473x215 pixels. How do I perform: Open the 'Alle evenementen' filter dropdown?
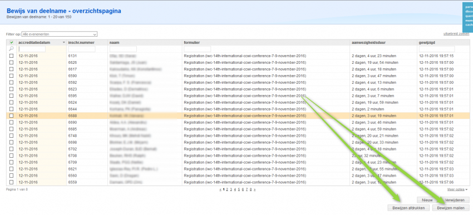point(60,34)
